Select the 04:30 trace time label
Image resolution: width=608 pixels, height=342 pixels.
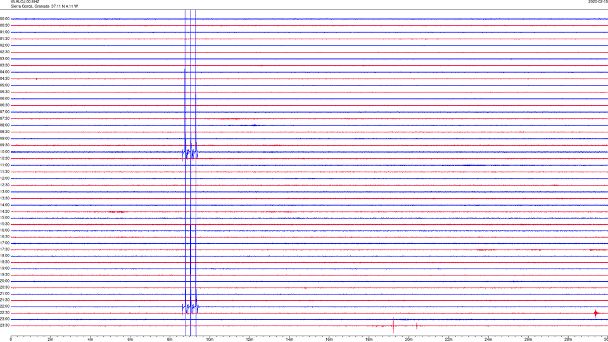(4, 79)
